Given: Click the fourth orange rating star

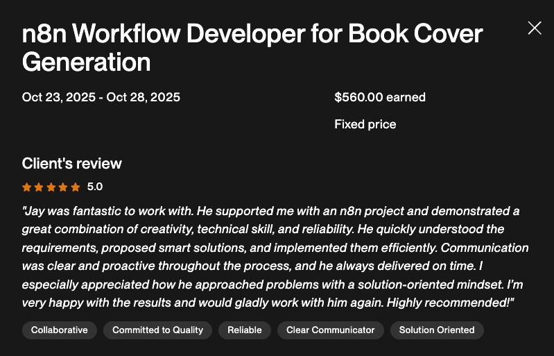Looking at the screenshot, I should (x=63, y=187).
